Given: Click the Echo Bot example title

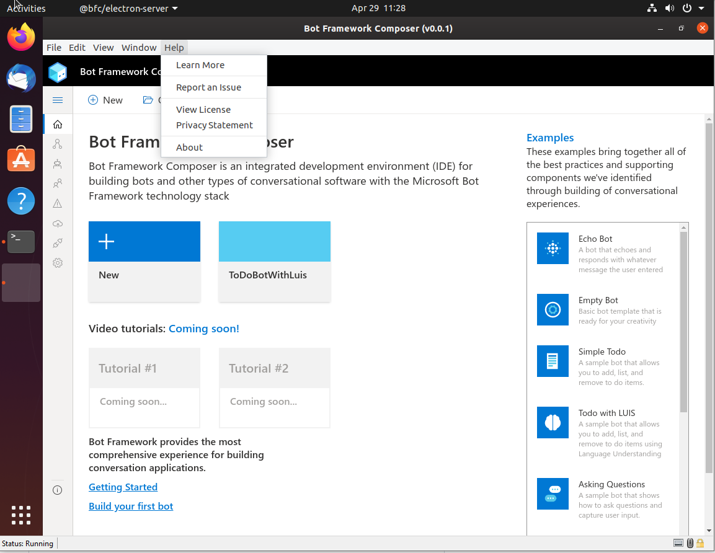Looking at the screenshot, I should click(595, 239).
